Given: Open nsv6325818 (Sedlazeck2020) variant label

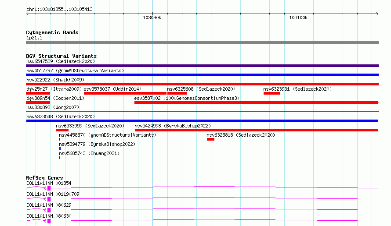Looking at the screenshot, I should 241,135.
